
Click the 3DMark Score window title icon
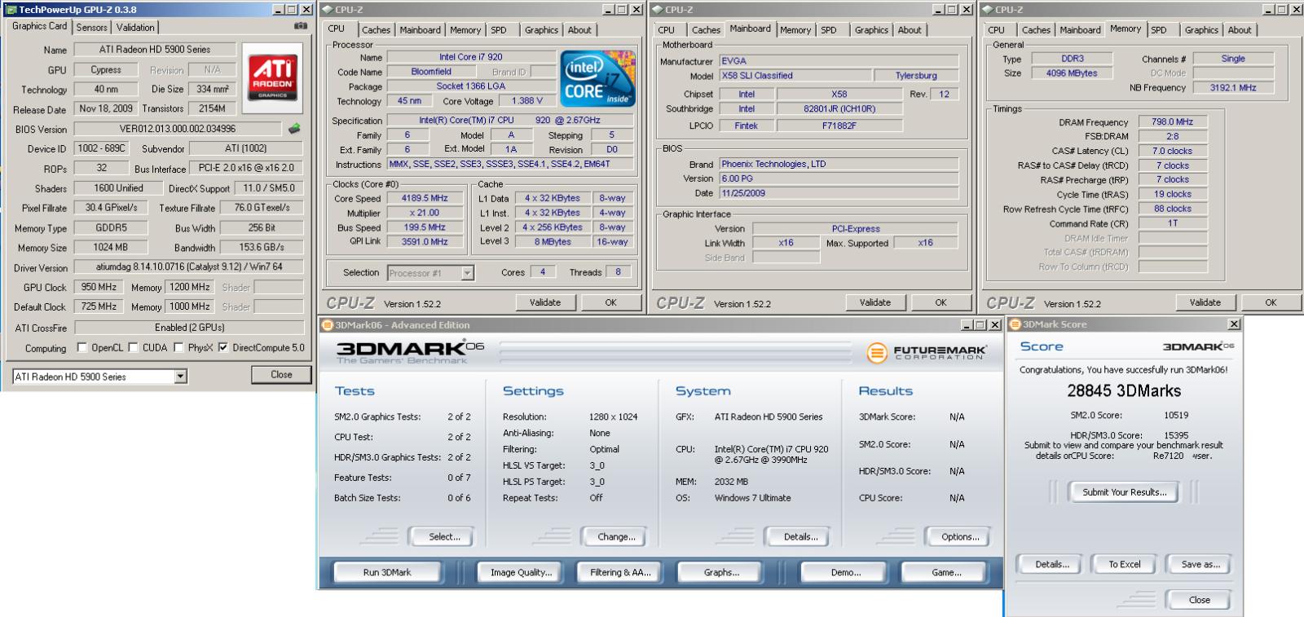click(x=1016, y=324)
